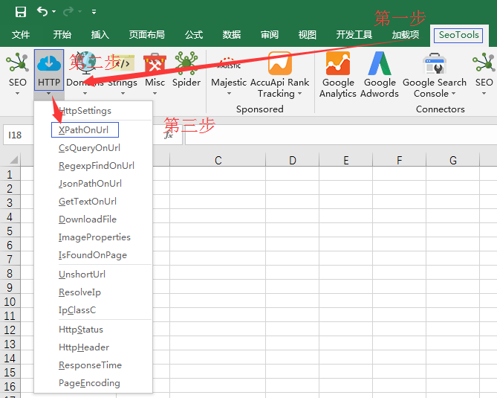This screenshot has width=497, height=398.
Task: Select row 12 header
Action: (10, 330)
